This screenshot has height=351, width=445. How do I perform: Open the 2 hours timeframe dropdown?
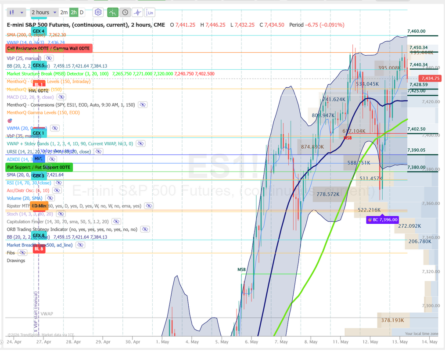44,12
